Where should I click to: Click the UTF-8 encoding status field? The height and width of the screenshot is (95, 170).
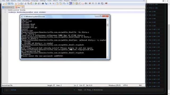(125, 85)
